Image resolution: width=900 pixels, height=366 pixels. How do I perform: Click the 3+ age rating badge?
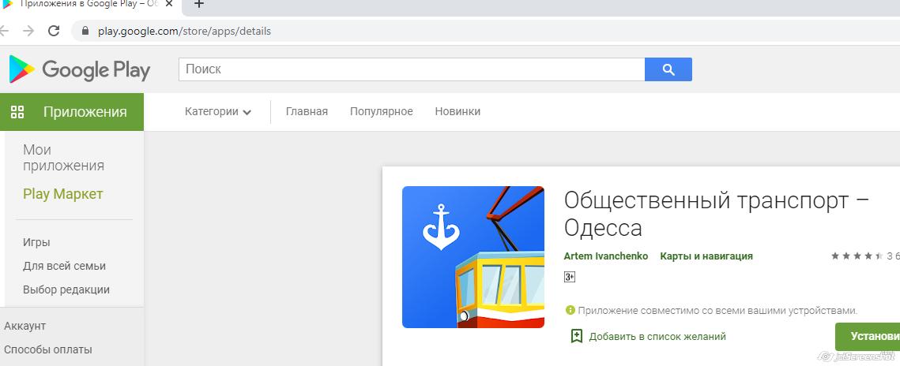(570, 277)
